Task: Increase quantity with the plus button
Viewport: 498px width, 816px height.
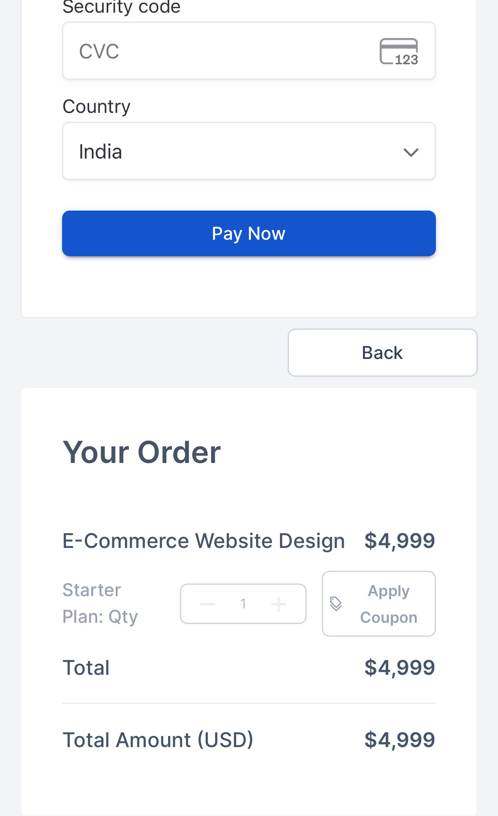Action: (x=279, y=604)
